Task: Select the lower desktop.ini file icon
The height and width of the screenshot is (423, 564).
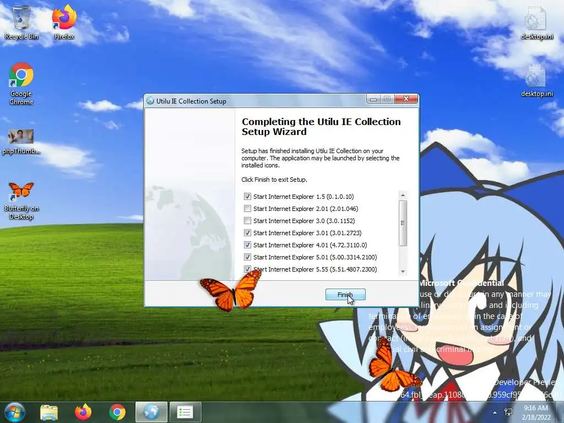Action: tap(536, 80)
